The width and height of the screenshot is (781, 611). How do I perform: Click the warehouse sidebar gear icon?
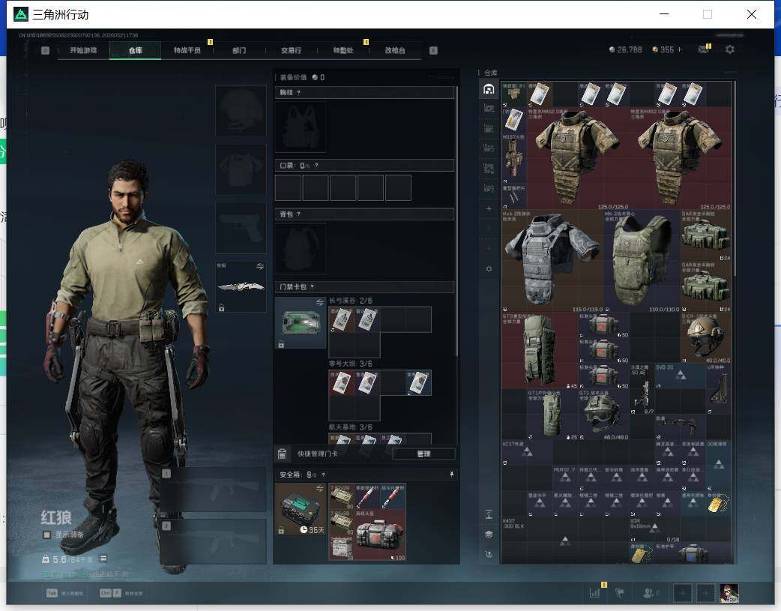click(489, 268)
